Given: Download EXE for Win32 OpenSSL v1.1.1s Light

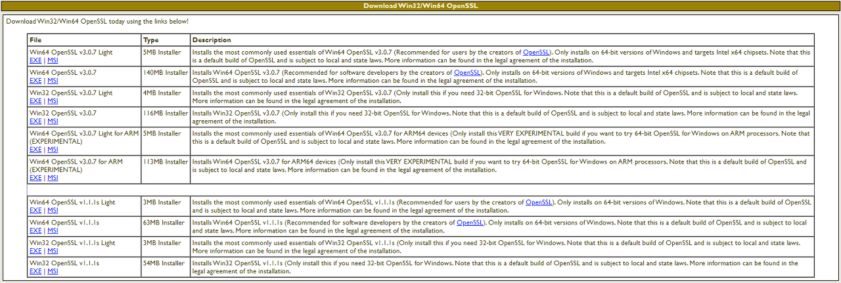Looking at the screenshot, I should 35,251.
